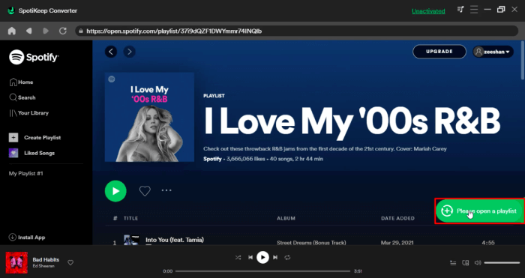Screen dimensions: 525x278
Task: Open Ed Sheeran artist link
Action: (x=43, y=266)
